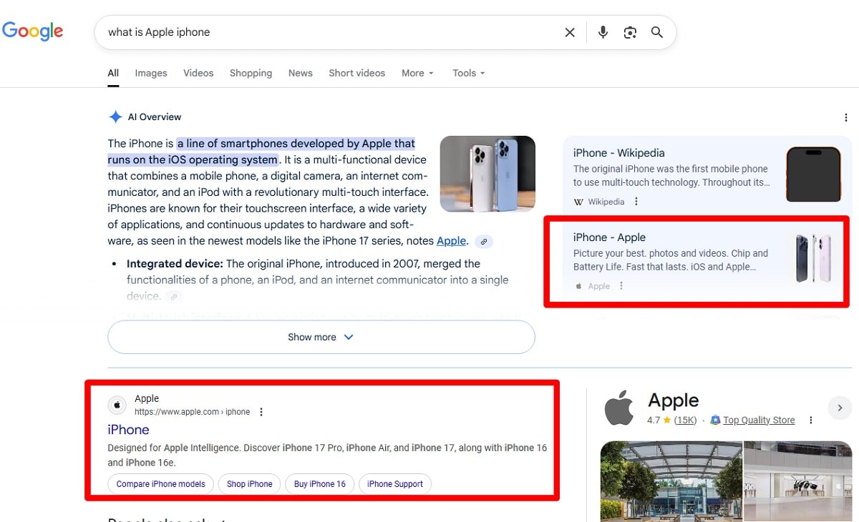Click the search magnifier icon
Screen dimensions: 859x522
(656, 32)
